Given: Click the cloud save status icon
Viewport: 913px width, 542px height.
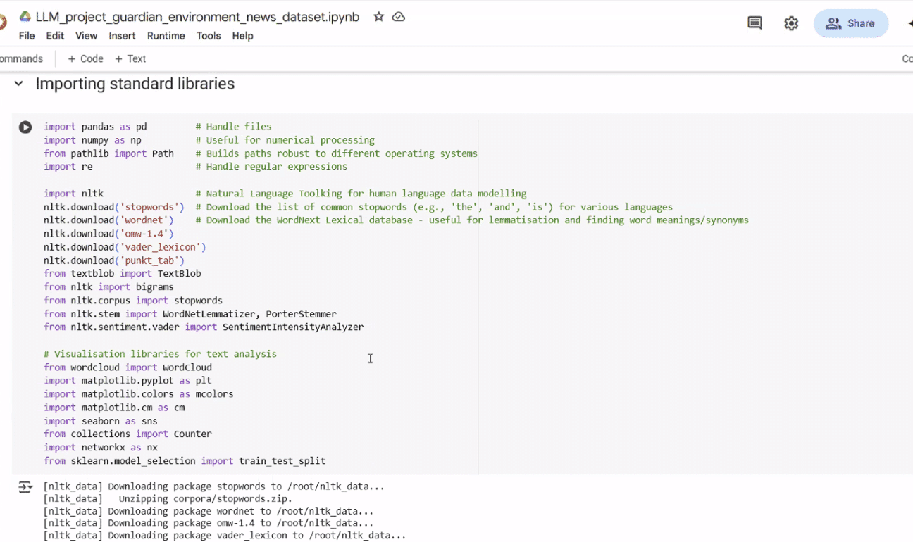Looking at the screenshot, I should click(x=399, y=17).
